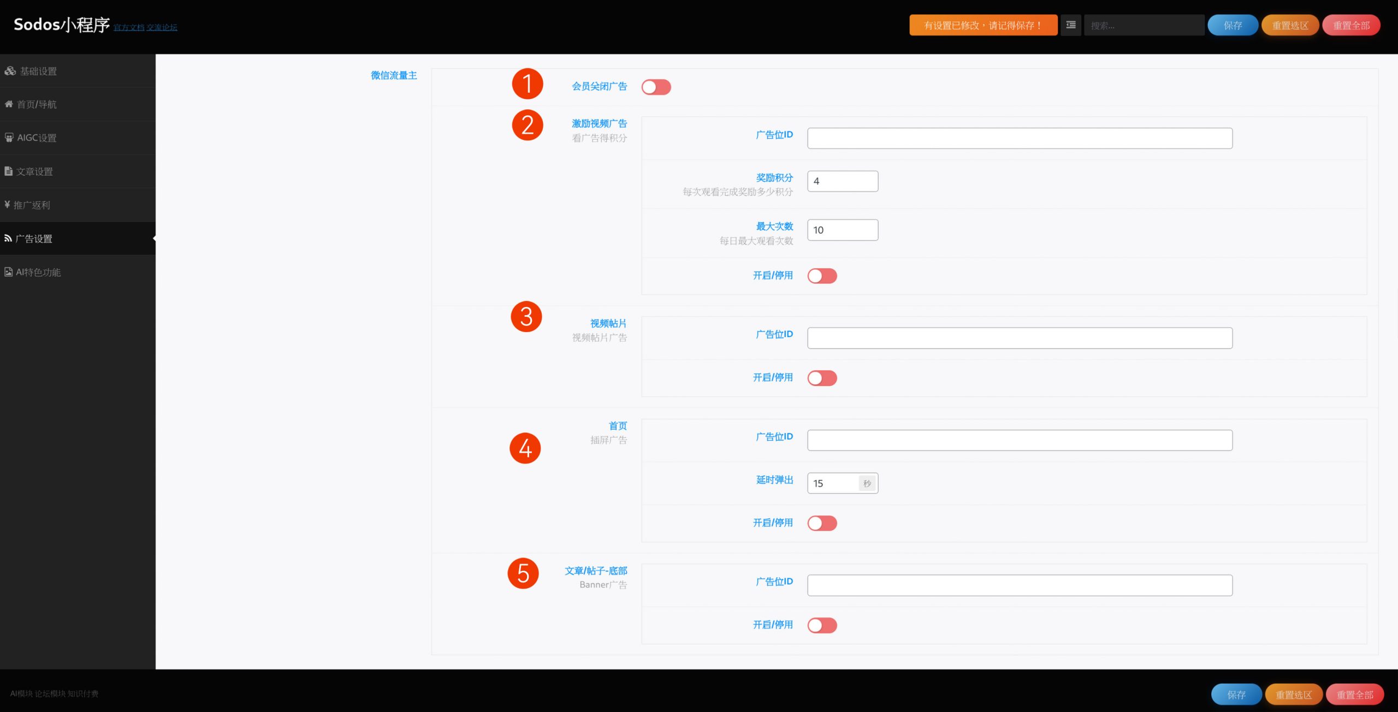Toggle the 会员关闭广告 switch

pyautogui.click(x=656, y=87)
